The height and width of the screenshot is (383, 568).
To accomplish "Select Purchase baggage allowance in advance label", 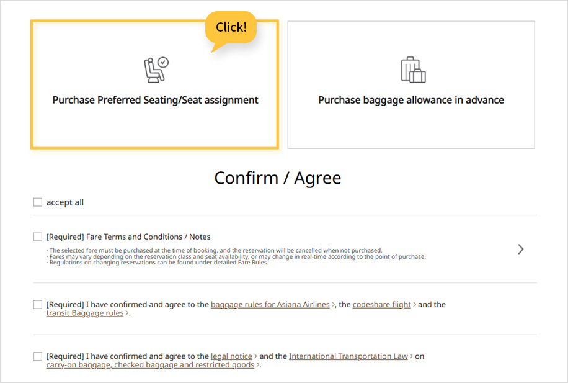I will click(x=411, y=100).
